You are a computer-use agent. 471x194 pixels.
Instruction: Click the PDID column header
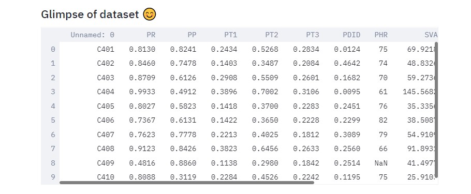point(351,35)
